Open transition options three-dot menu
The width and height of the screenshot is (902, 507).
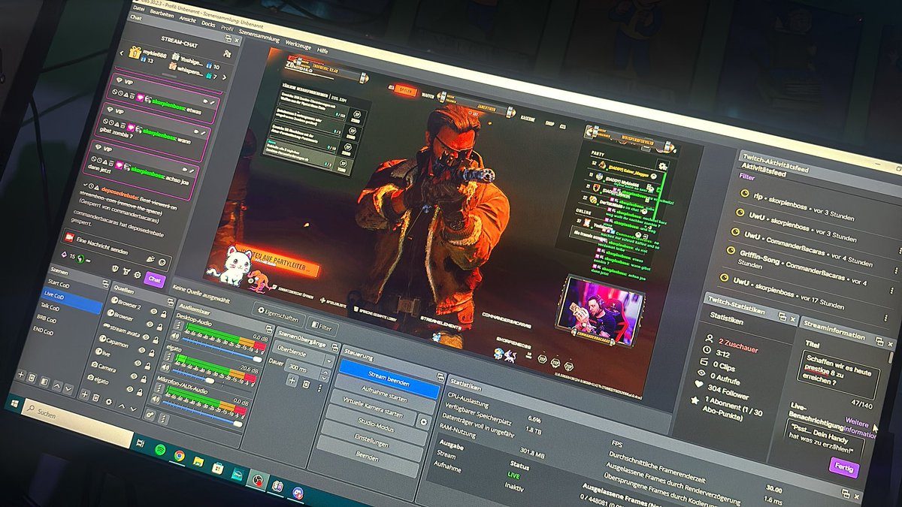(x=319, y=388)
